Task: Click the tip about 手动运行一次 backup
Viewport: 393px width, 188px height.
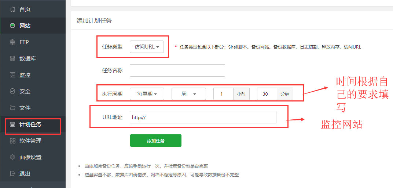Action: [146, 166]
